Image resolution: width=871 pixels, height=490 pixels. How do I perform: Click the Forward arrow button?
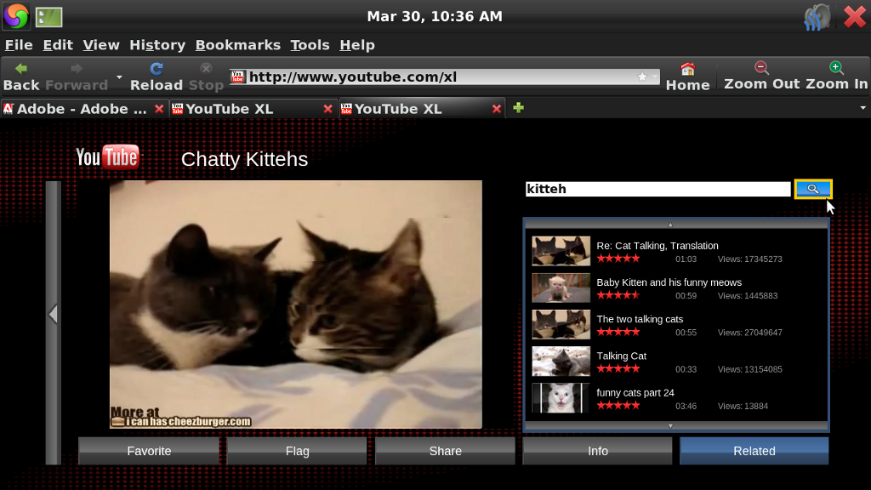coord(77,76)
